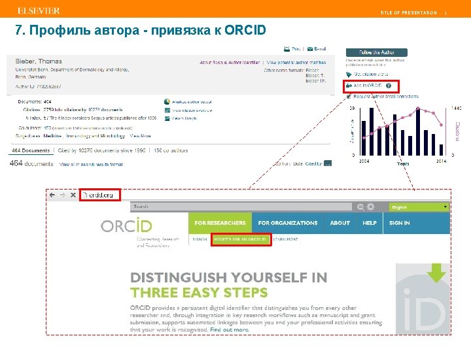Open Analyze author output via its pie chart icon

[167, 102]
